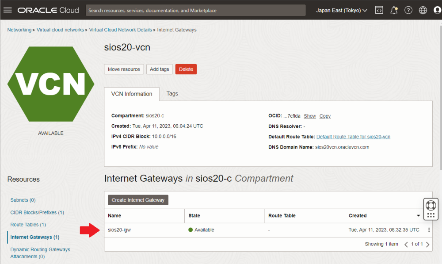This screenshot has width=442, height=264.
Task: Switch to the Tags tab
Action: coord(172,94)
